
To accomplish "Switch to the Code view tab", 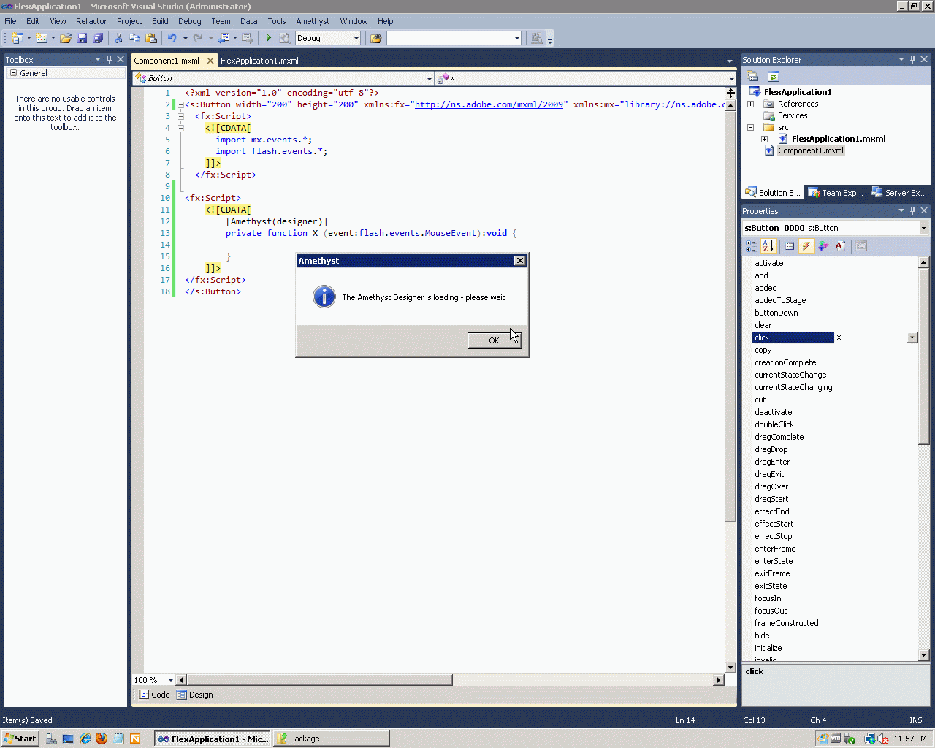I will coord(154,695).
